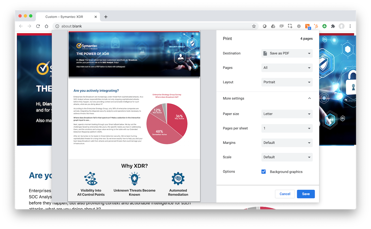
Task: Click the 12% Not Active pie slice
Action: [157, 111]
